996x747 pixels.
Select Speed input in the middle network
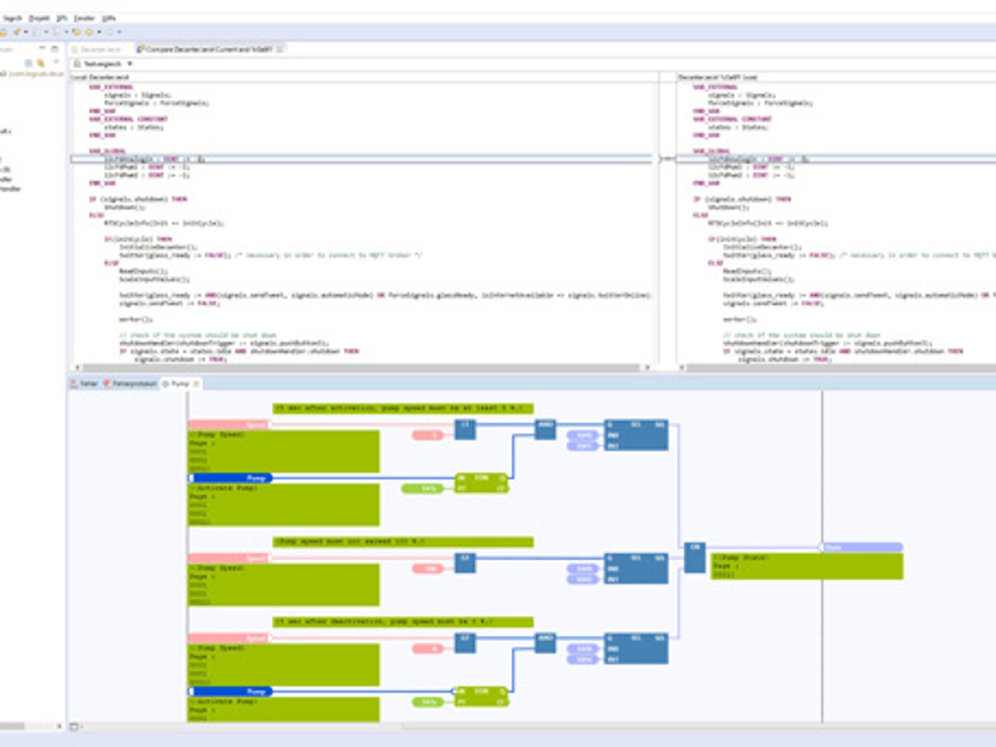click(229, 558)
